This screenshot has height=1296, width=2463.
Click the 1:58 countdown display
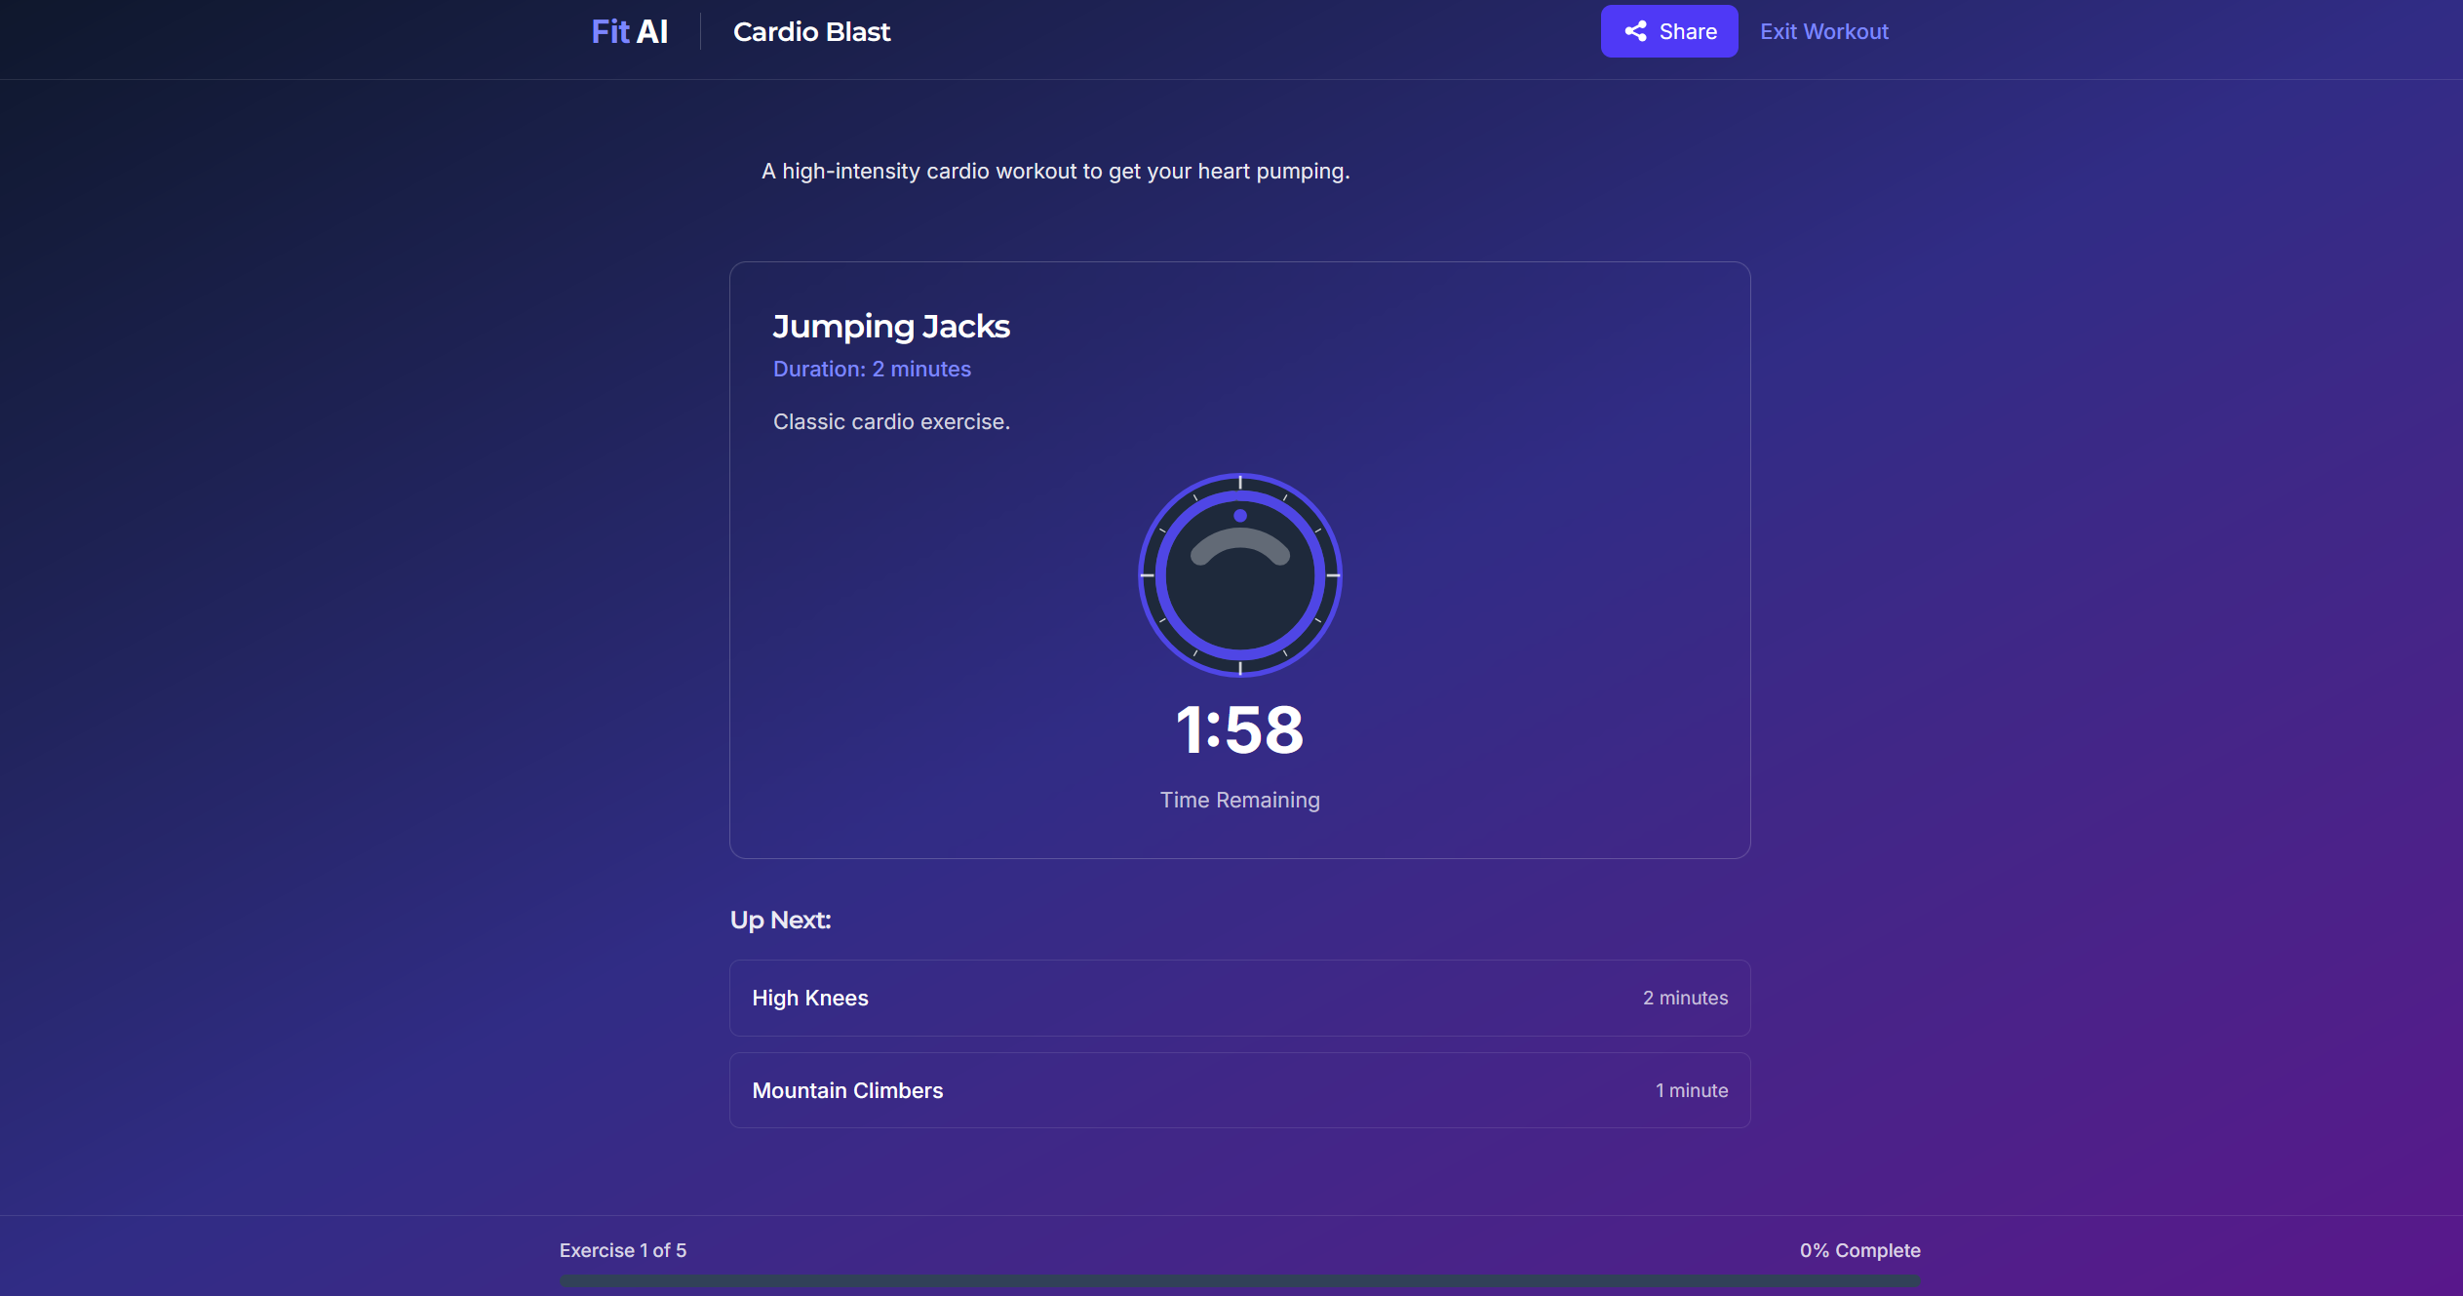(1239, 730)
